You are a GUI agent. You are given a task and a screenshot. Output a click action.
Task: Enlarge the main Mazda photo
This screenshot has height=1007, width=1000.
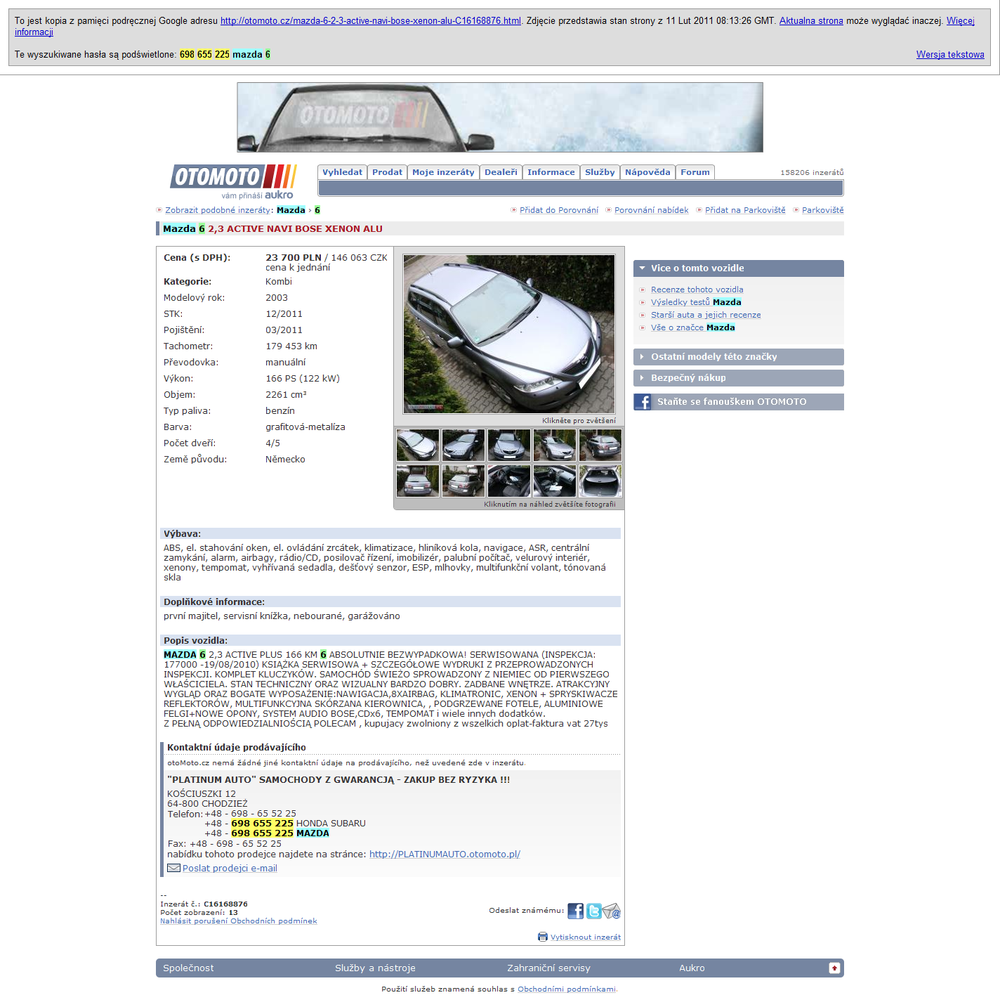click(509, 334)
